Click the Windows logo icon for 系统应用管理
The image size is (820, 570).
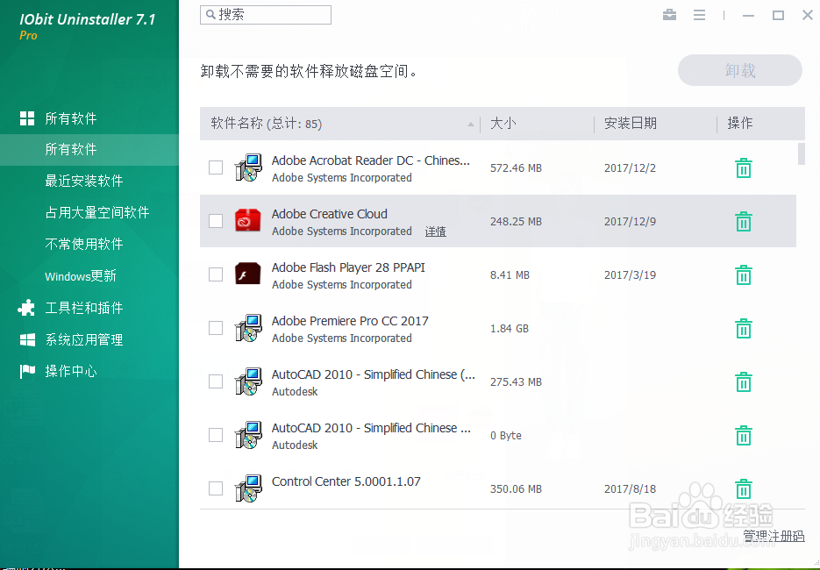(x=27, y=340)
